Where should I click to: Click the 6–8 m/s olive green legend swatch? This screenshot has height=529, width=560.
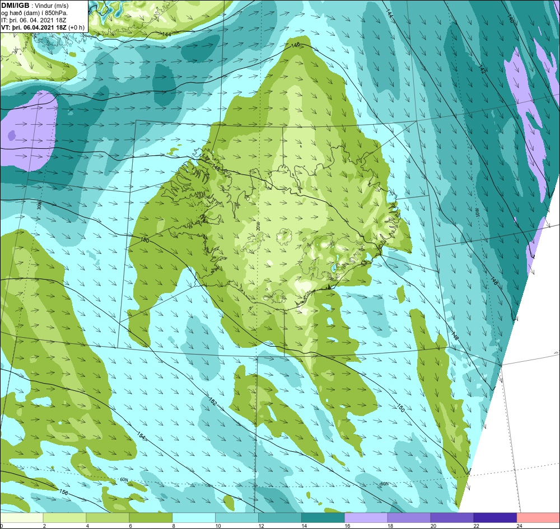pyautogui.click(x=151, y=518)
